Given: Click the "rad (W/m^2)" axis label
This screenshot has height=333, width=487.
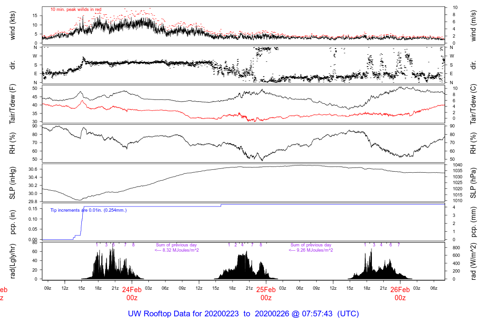Looking at the screenshot, I should pos(473,262).
